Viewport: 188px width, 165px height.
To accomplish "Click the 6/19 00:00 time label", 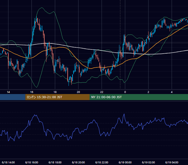I will pos(125,162).
